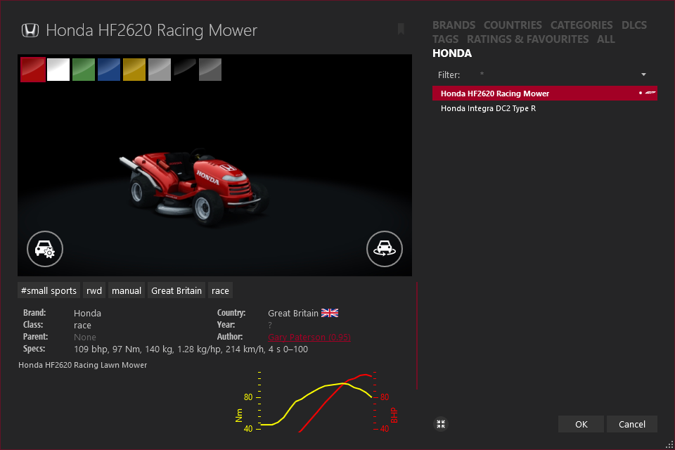This screenshot has height=450, width=675.
Task: Select the dark grey skin swatch
Action: click(x=210, y=70)
